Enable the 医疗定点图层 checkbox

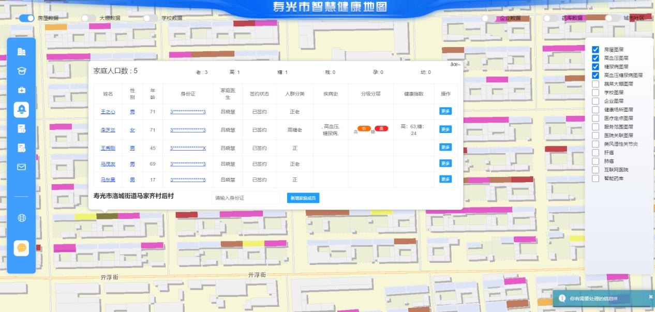pos(595,118)
